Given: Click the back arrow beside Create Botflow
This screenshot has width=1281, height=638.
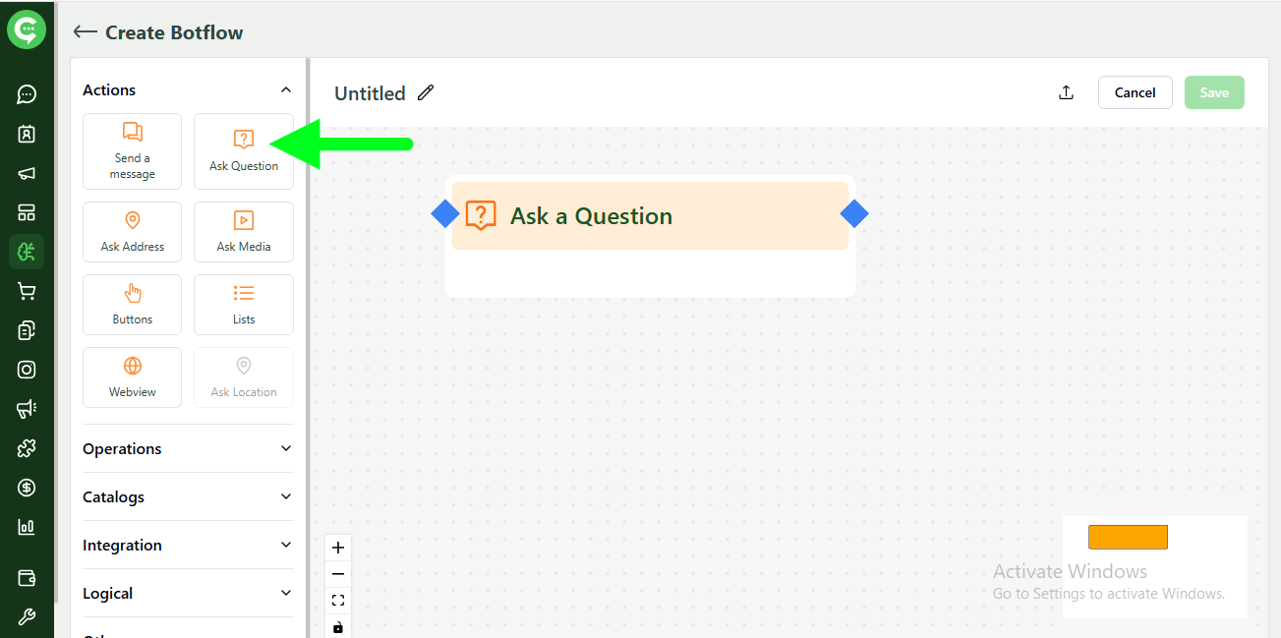Looking at the screenshot, I should [85, 31].
